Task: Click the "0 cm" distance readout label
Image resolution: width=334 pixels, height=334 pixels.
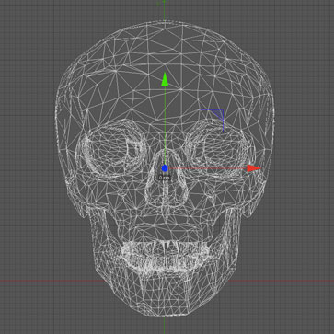Action: tap(165, 178)
